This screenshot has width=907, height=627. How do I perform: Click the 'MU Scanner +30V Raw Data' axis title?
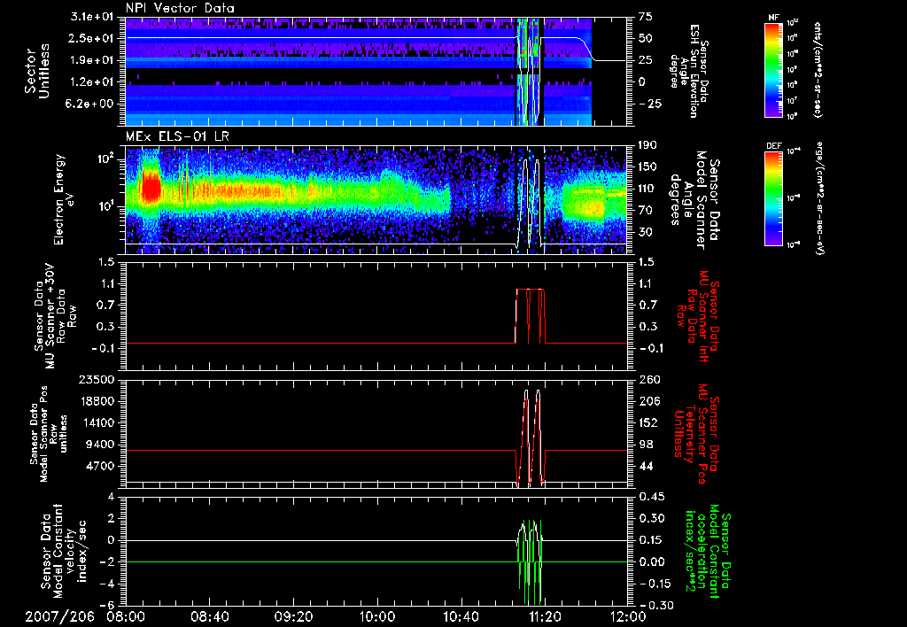tap(56, 316)
